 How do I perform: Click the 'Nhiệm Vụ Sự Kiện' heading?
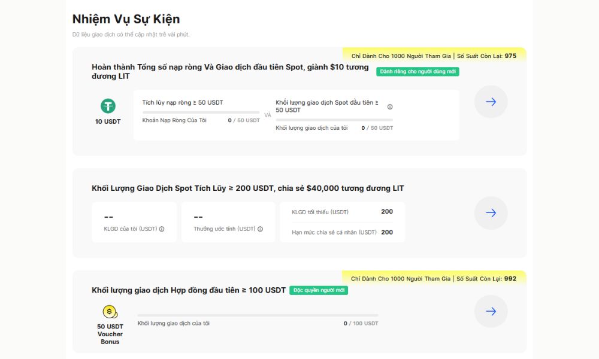pyautogui.click(x=126, y=19)
